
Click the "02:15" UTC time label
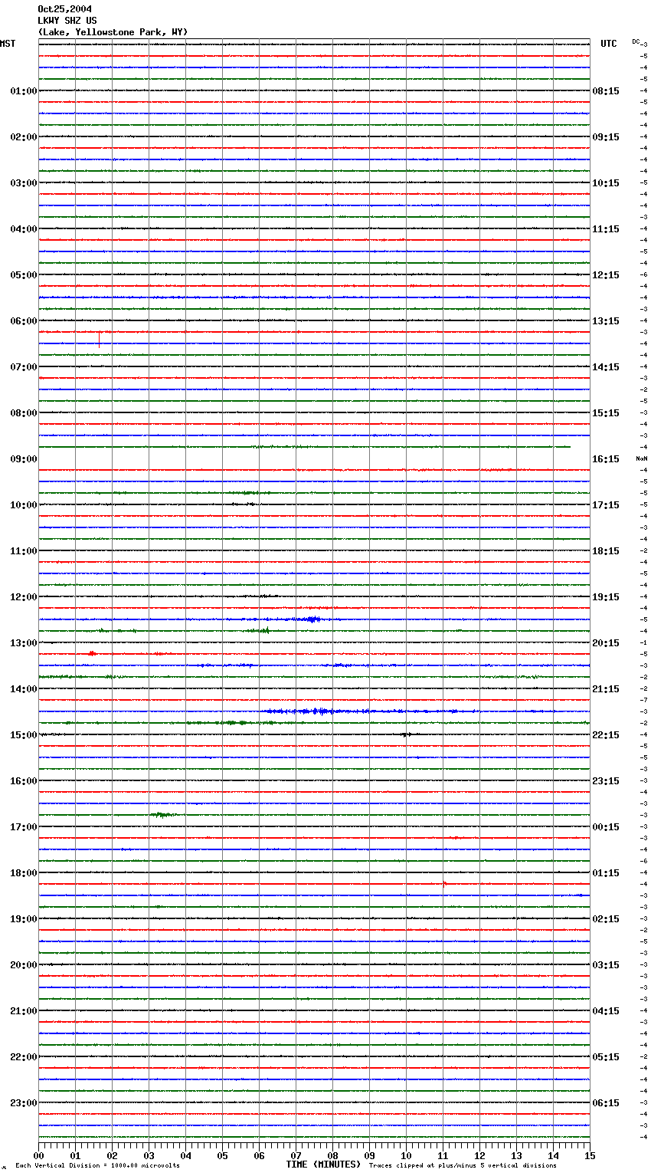click(x=606, y=919)
